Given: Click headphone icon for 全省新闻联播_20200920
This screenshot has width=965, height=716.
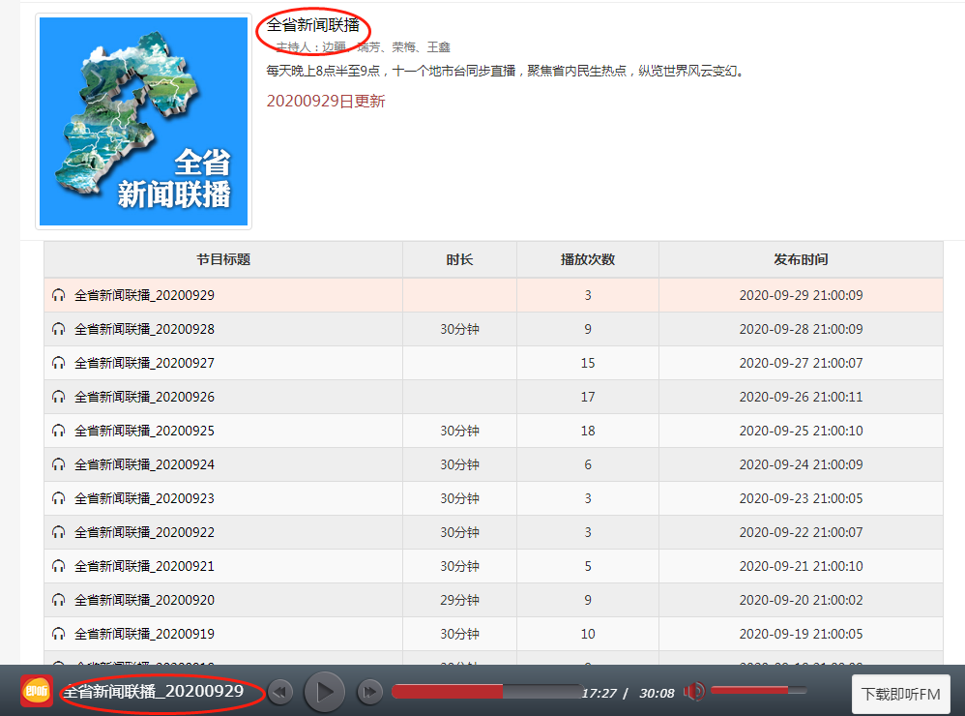Looking at the screenshot, I should 59,600.
